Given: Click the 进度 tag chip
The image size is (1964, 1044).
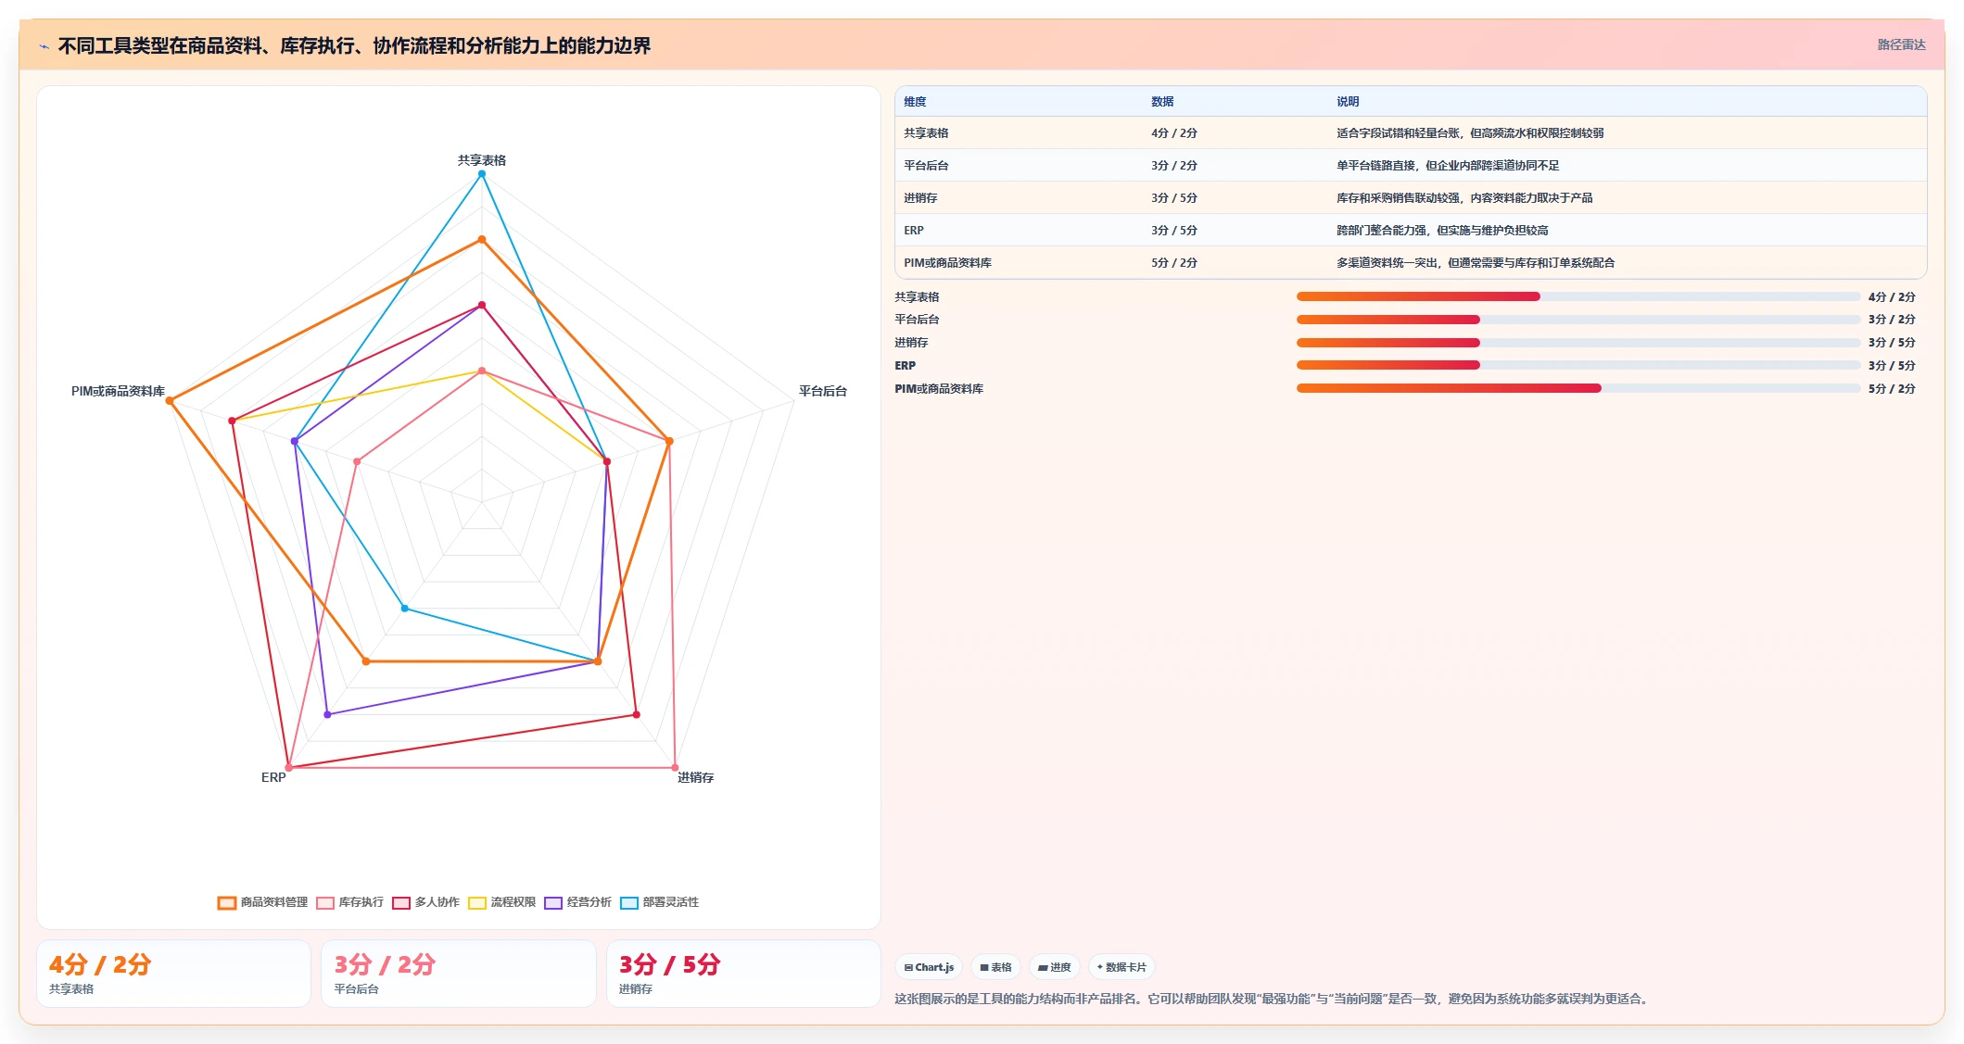Looking at the screenshot, I should 1054,967.
